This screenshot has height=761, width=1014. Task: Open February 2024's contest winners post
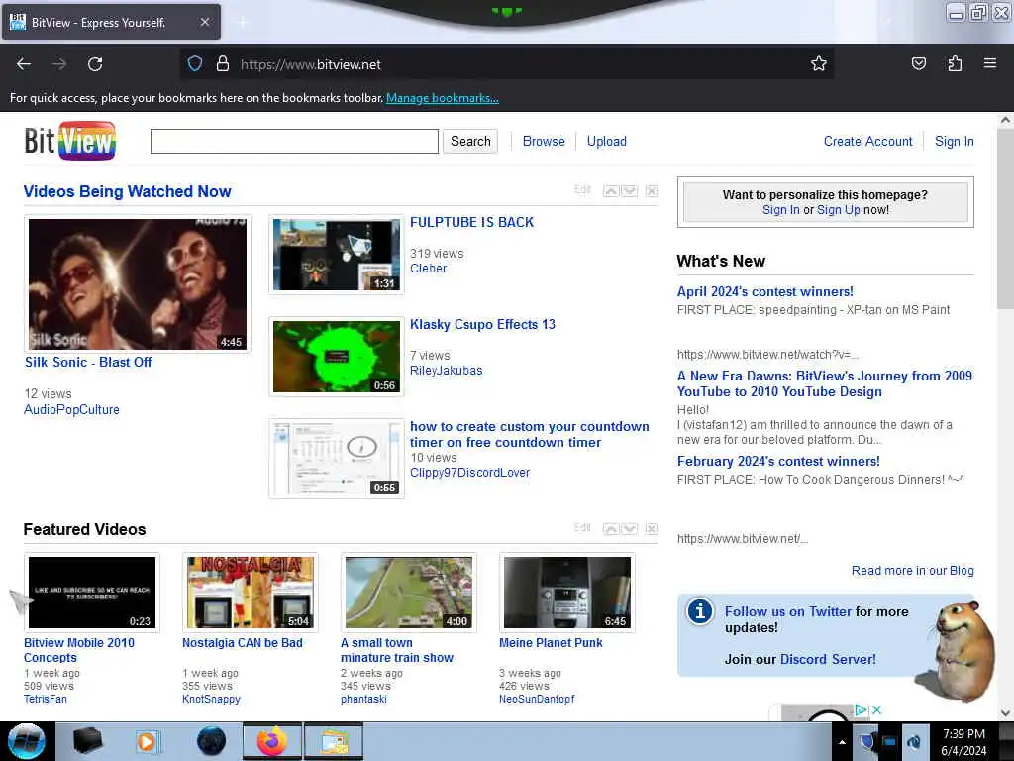(778, 462)
